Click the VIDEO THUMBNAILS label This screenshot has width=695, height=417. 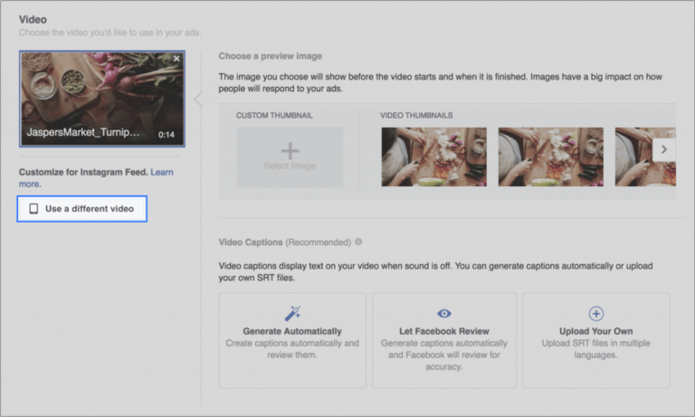(x=416, y=116)
